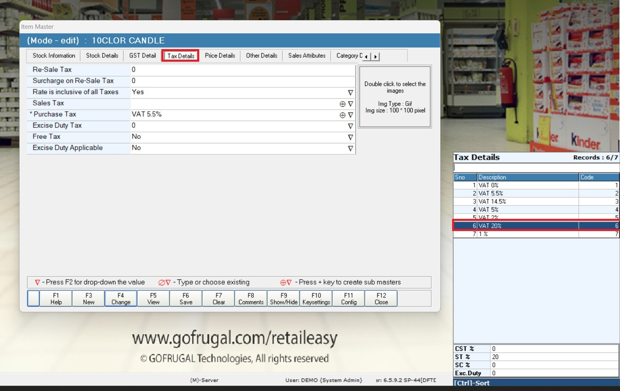This screenshot has height=391, width=620.
Task: Open the Stock Information tab
Action: click(x=54, y=56)
